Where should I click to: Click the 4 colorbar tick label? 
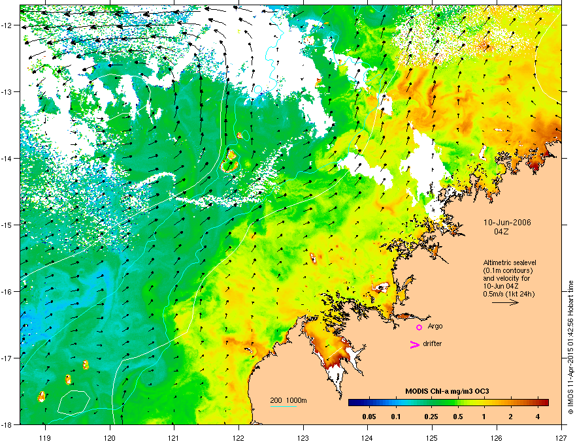538,417
